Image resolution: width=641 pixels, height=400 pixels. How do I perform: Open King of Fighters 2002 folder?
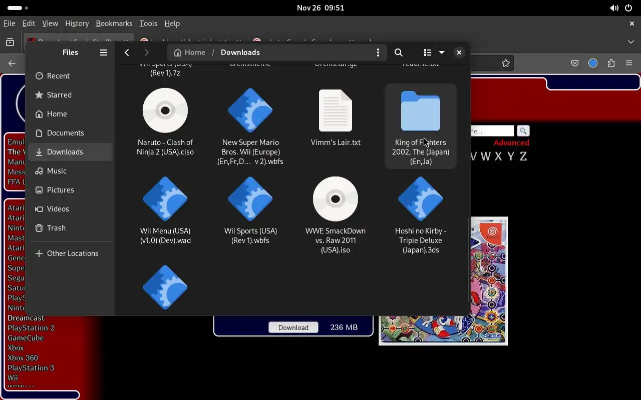click(421, 127)
